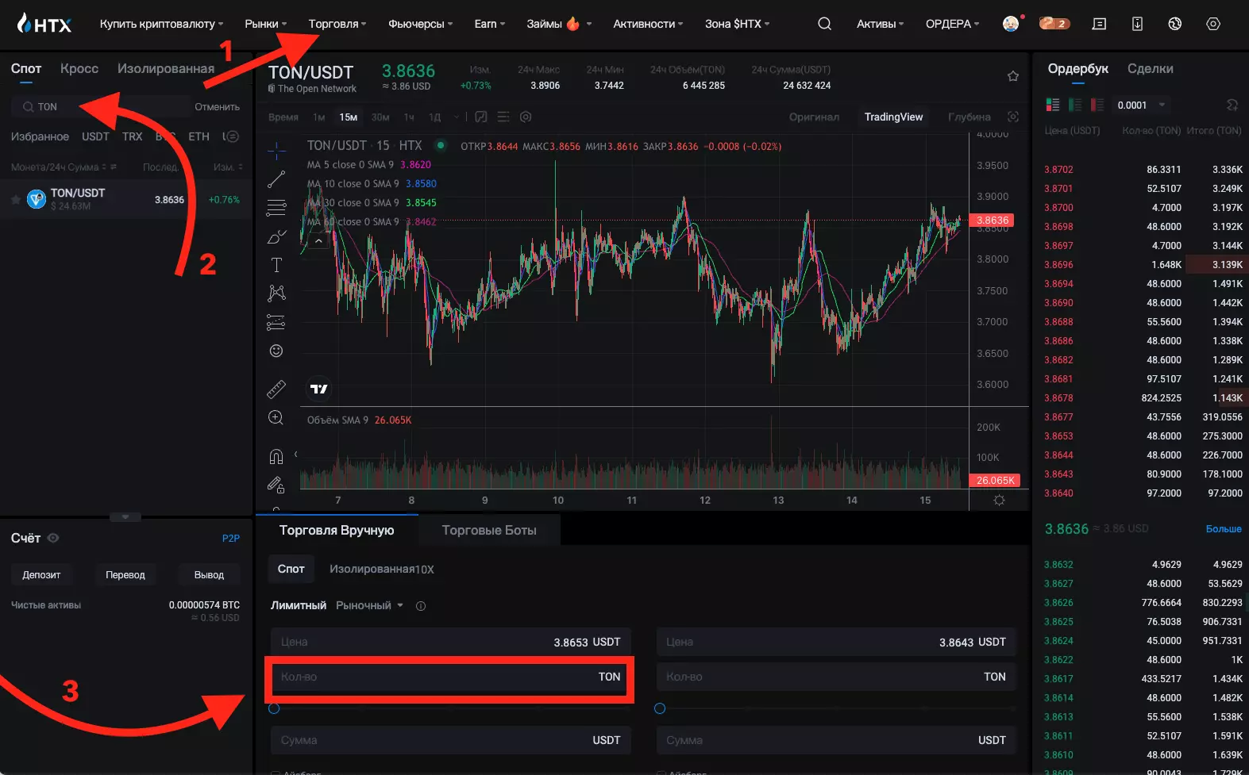Open the chart indicators icon
The width and height of the screenshot is (1249, 775).
pyautogui.click(x=481, y=117)
